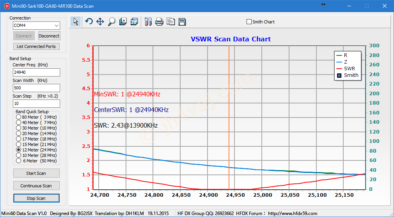This screenshot has width=394, height=217.
Task: Click the 24,900 x-axis label
Action: (207, 195)
